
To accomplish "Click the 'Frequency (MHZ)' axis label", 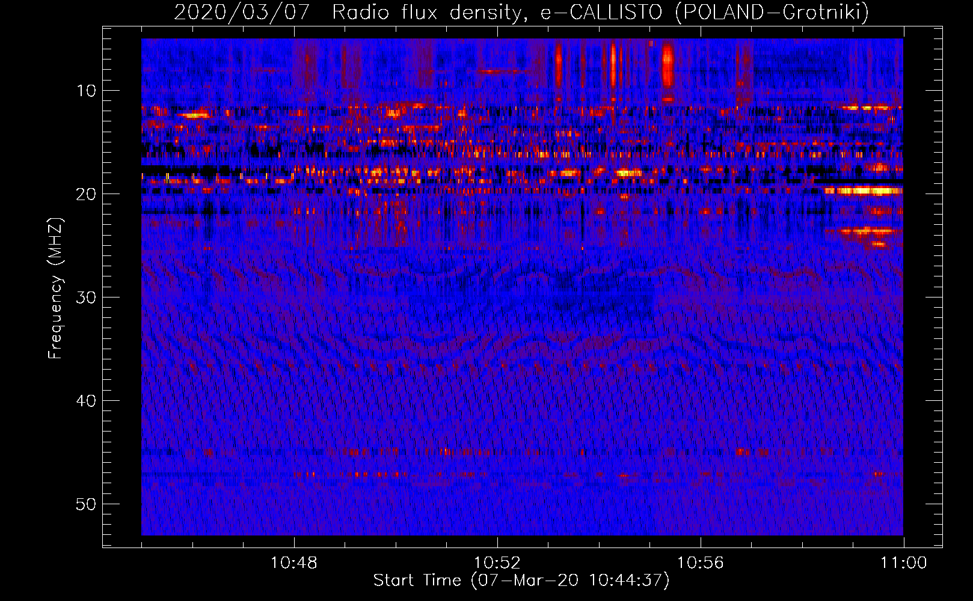I will [x=55, y=288].
